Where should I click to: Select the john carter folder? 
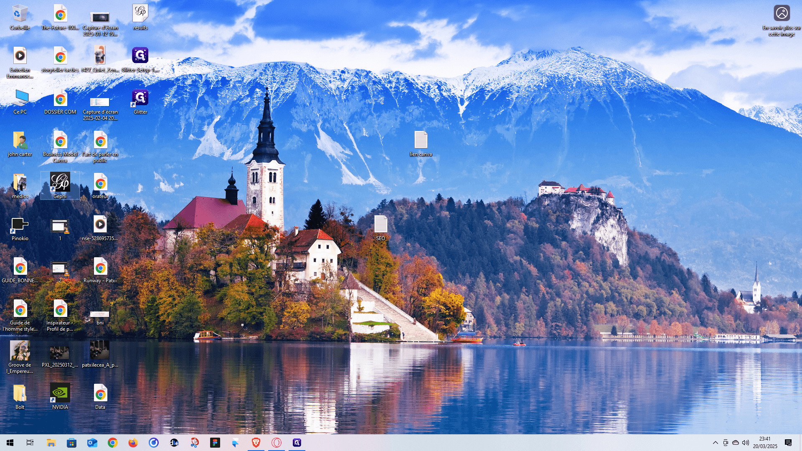[x=20, y=140]
